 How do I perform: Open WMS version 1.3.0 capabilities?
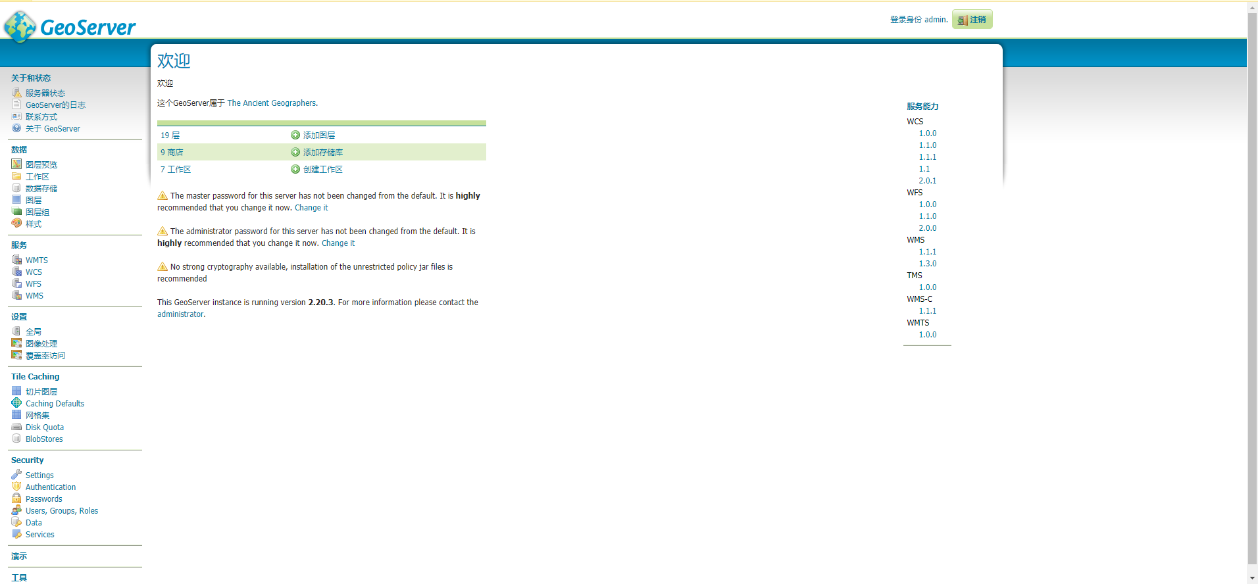point(928,264)
